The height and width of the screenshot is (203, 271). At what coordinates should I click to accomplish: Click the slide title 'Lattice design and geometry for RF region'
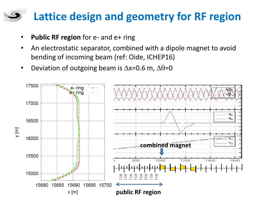coord(137,17)
